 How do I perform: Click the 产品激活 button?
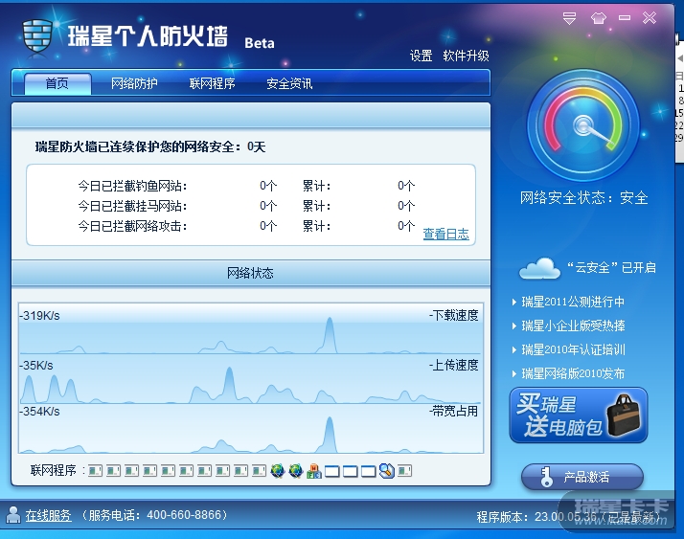(x=582, y=477)
